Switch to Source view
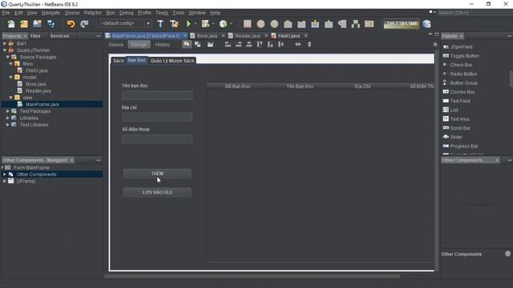Viewport: 513px width, 288px height. (116, 45)
